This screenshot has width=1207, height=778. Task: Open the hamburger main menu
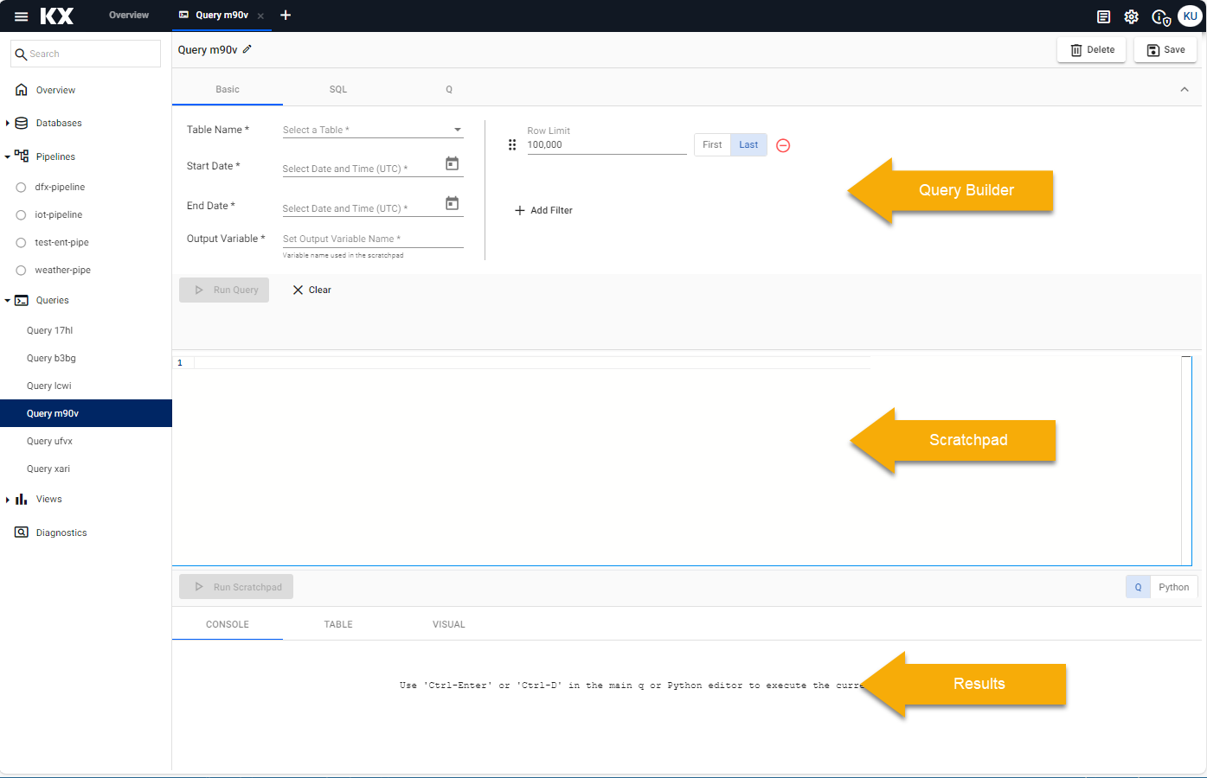[x=22, y=16]
